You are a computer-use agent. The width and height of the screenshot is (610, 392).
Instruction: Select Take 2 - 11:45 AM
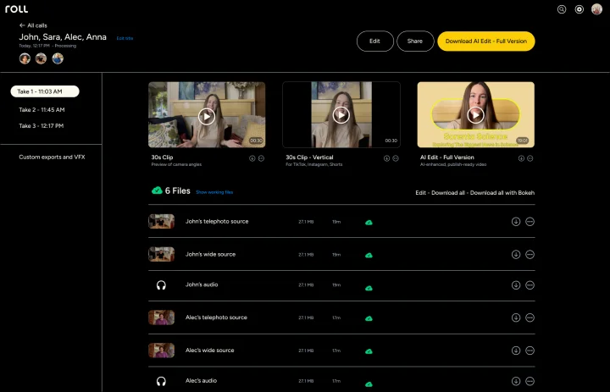(x=42, y=110)
